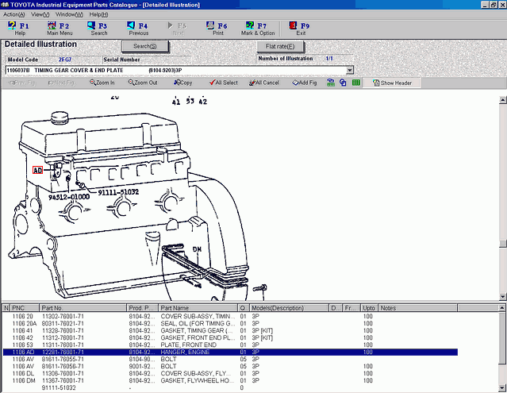
Task: Click the Models(Description) column header
Action: [290, 308]
